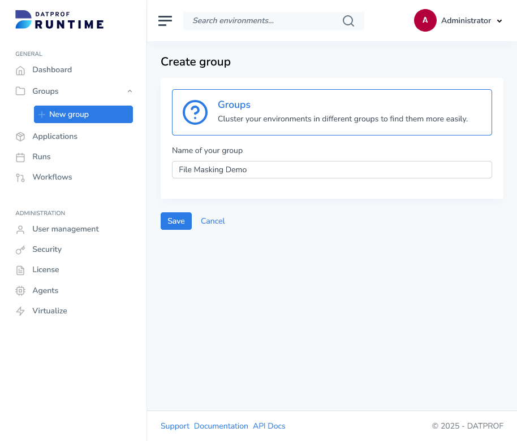Go to User management
517x441 pixels.
pyautogui.click(x=65, y=229)
